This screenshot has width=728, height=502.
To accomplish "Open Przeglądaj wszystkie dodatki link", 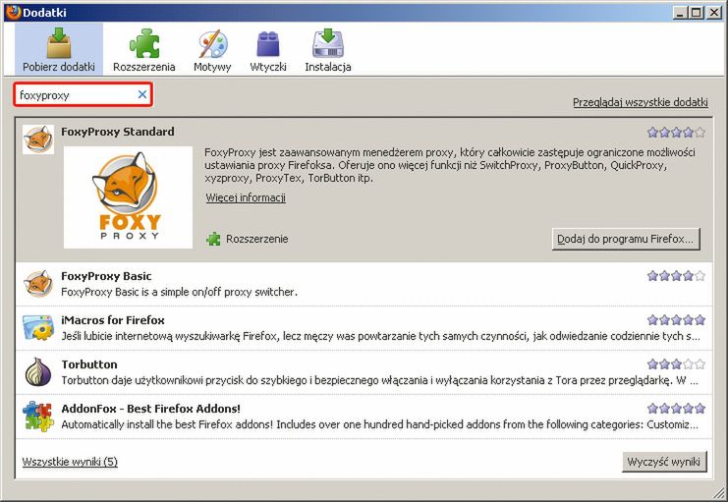I will 641,102.
